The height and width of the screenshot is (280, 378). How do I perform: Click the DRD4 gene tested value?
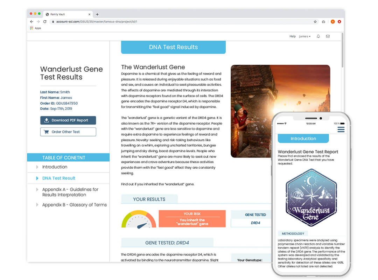(x=255, y=223)
